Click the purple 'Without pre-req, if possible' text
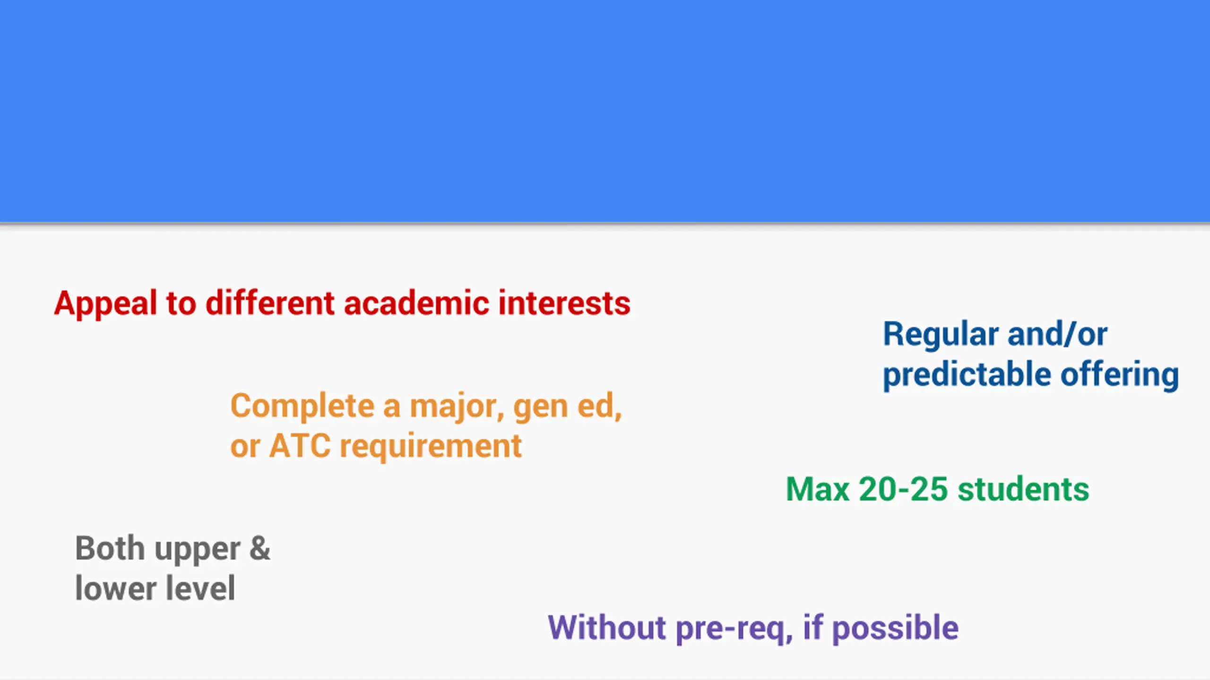Image resolution: width=1210 pixels, height=680 pixels. 753,629
